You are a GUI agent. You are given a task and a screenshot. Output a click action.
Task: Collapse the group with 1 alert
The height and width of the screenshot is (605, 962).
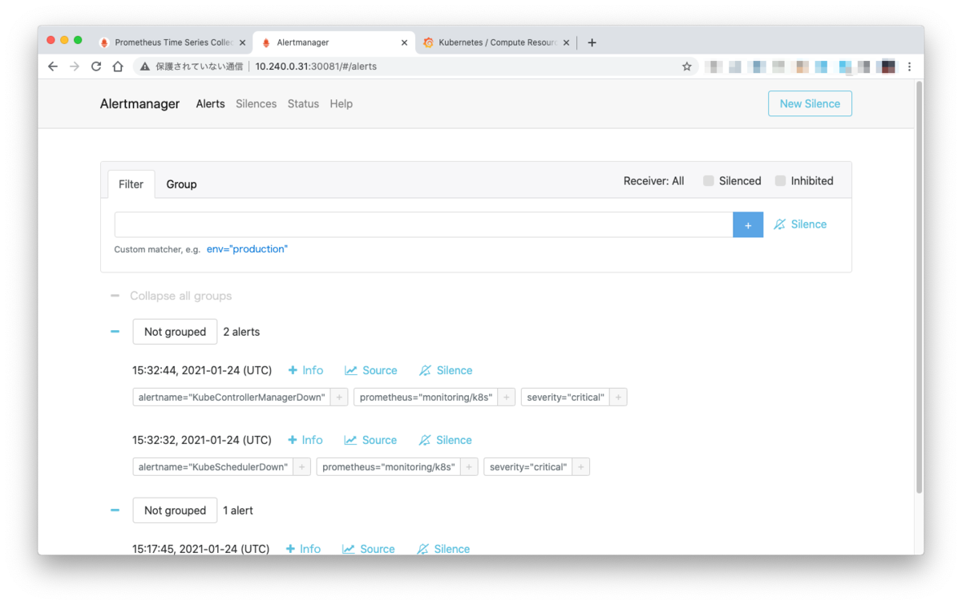click(x=115, y=510)
